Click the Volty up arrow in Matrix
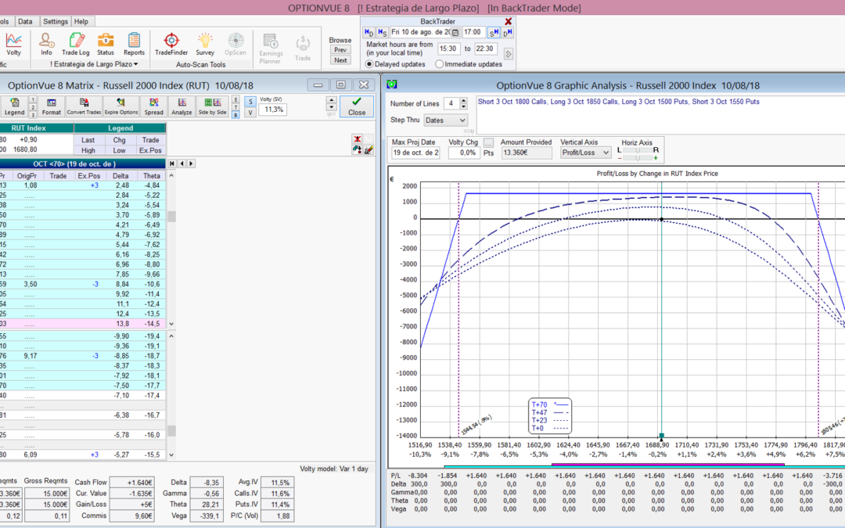The width and height of the screenshot is (845, 528). click(332, 100)
